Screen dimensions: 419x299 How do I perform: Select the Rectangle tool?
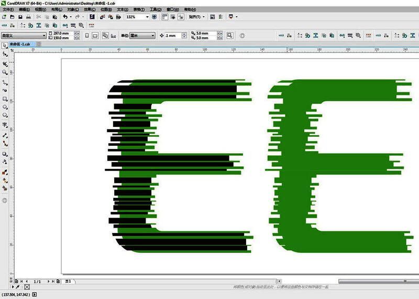pos(5,99)
